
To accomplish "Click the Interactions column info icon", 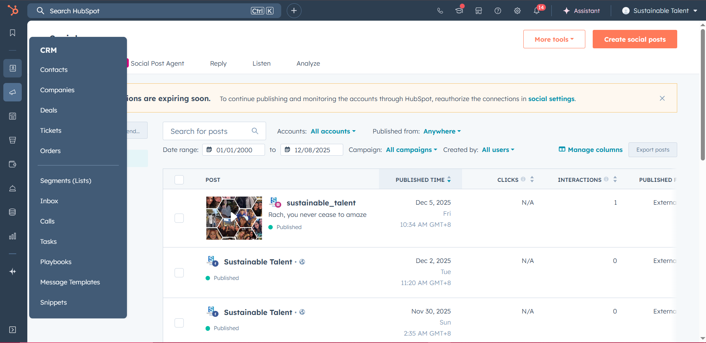I will (x=606, y=179).
